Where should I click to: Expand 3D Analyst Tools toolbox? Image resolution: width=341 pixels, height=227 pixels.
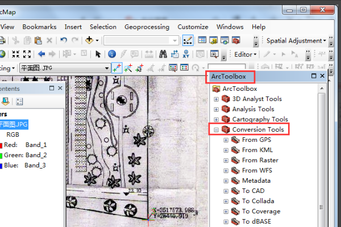(x=216, y=99)
